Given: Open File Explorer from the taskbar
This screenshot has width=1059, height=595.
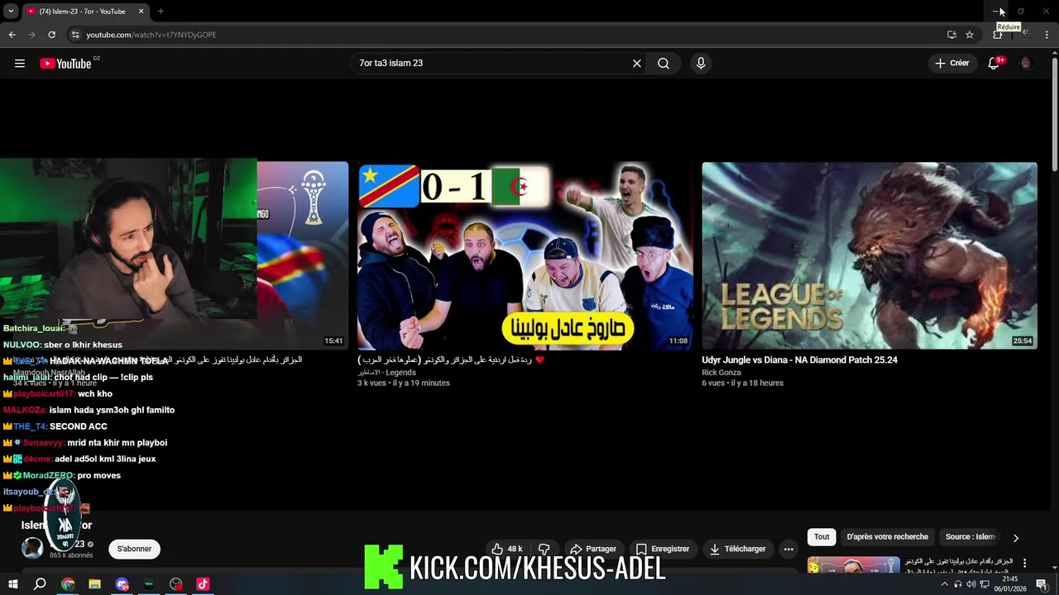Looking at the screenshot, I should point(94,584).
